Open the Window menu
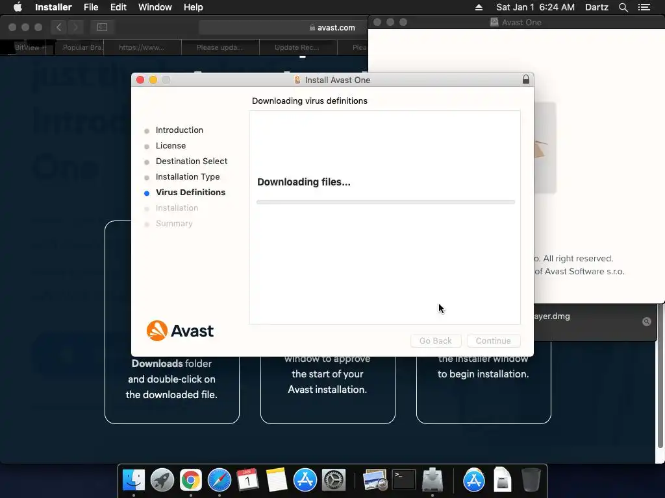The image size is (665, 498). coord(155,7)
